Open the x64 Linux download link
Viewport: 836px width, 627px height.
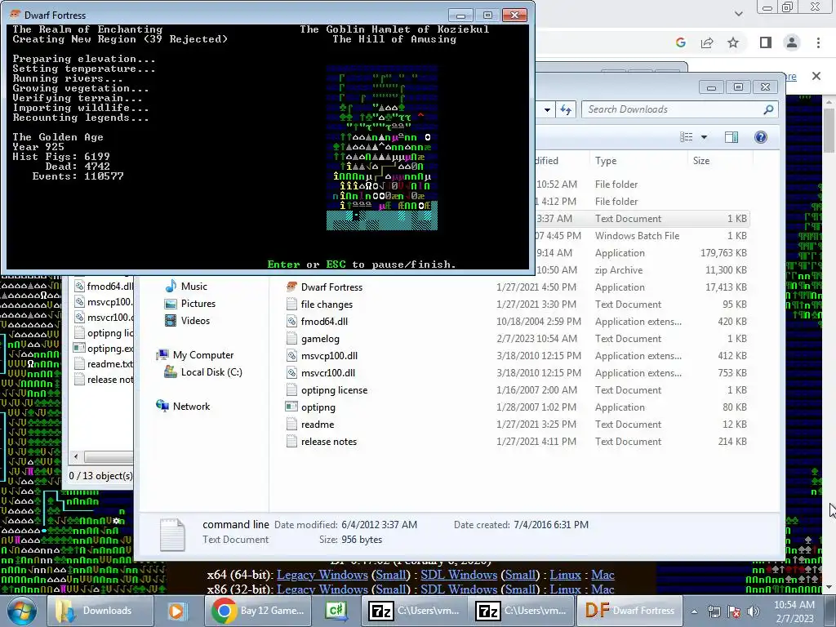(x=565, y=575)
